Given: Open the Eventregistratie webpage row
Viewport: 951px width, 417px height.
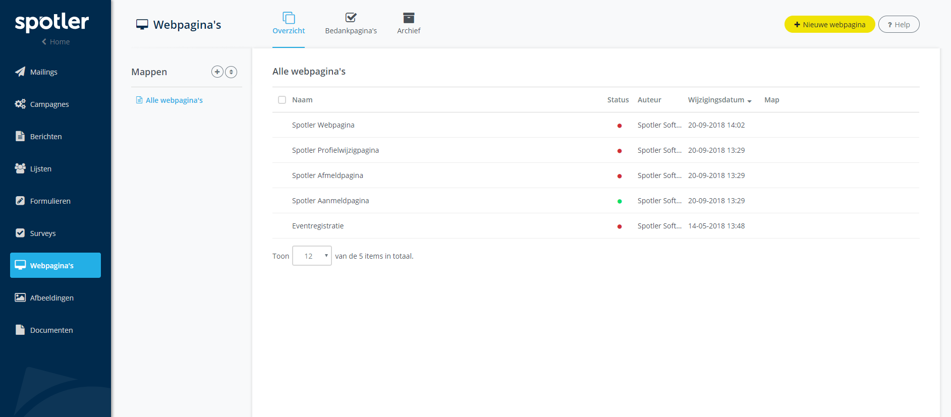Looking at the screenshot, I should pos(318,226).
